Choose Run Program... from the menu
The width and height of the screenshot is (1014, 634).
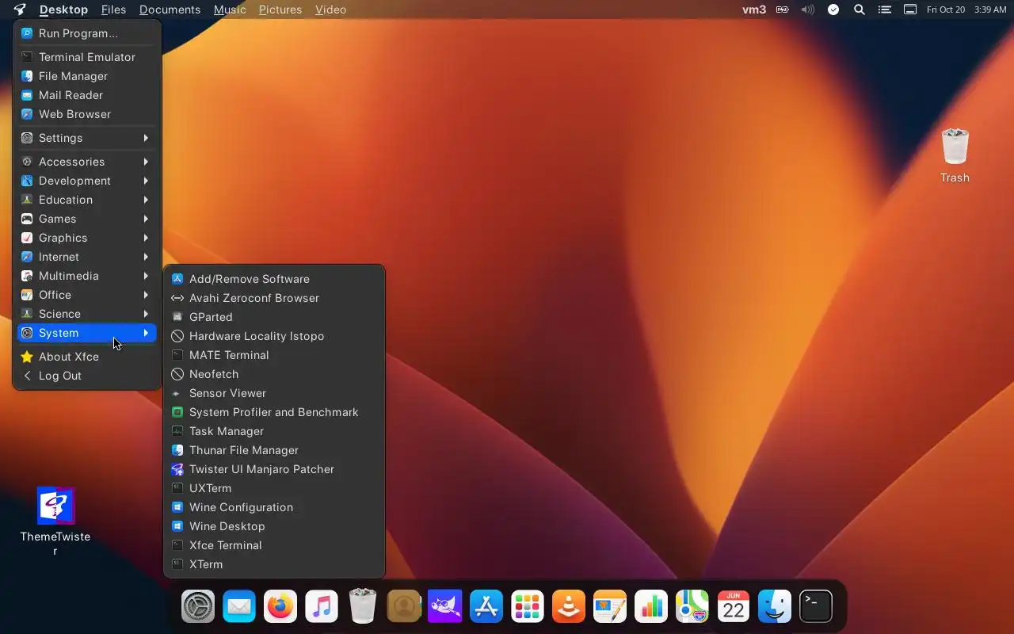[x=87, y=33]
